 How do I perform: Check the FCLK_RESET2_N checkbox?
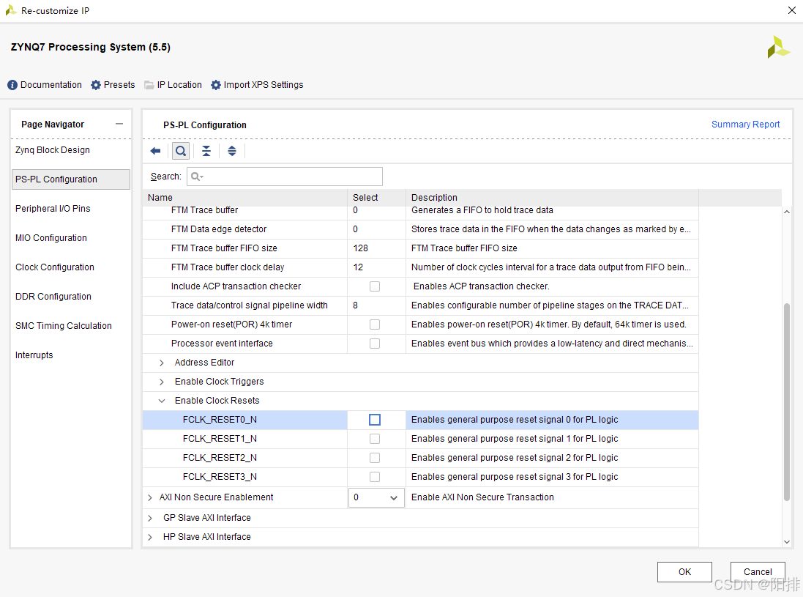375,458
